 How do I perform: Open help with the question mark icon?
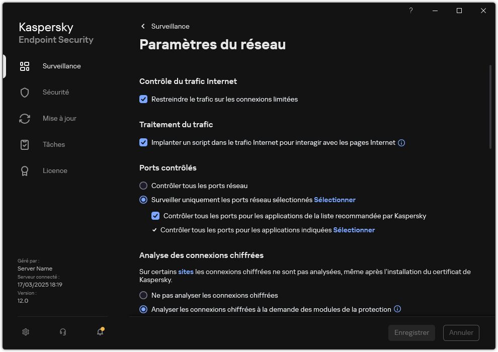point(410,11)
